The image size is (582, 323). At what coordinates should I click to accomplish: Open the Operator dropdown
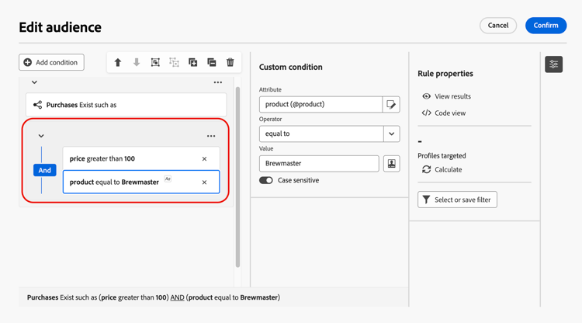pos(391,134)
